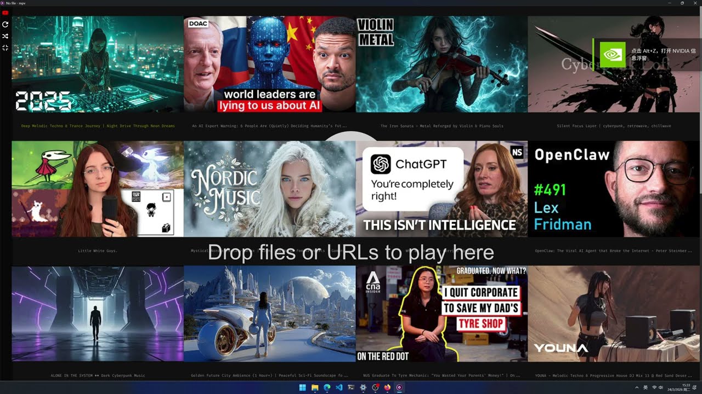Open the Windows Start menu
The image size is (702, 394).
point(303,387)
